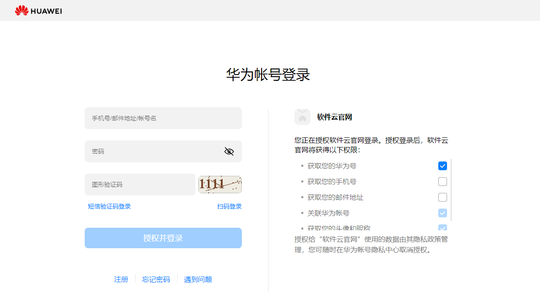Focus the 图形验证码 input field

140,185
